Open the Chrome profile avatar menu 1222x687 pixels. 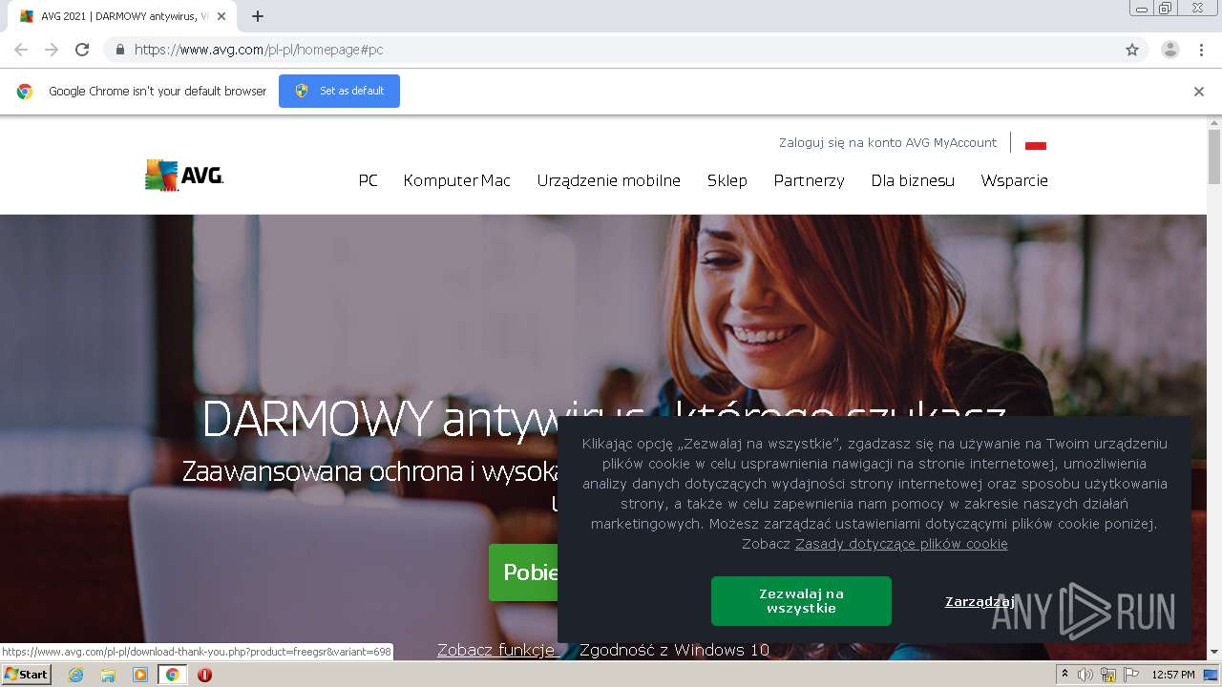coord(1170,50)
